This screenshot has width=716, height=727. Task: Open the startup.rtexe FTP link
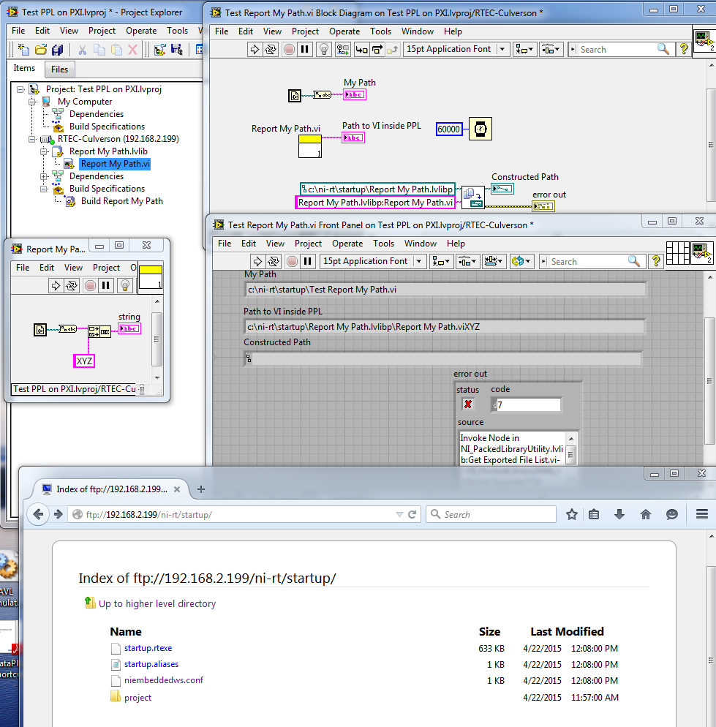[149, 648]
